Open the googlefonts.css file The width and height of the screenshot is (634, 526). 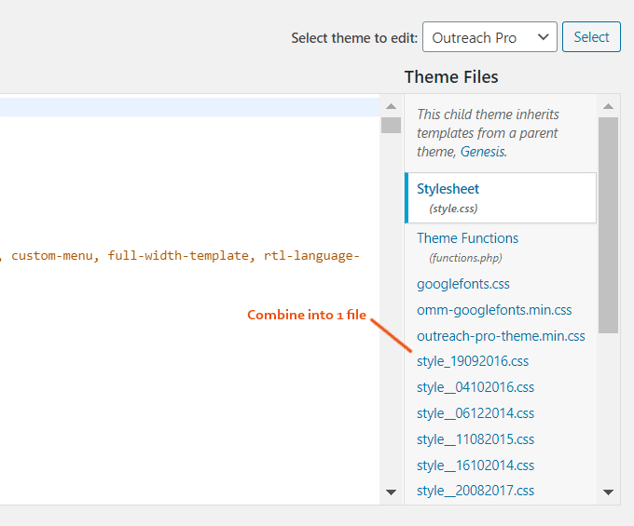pos(463,284)
